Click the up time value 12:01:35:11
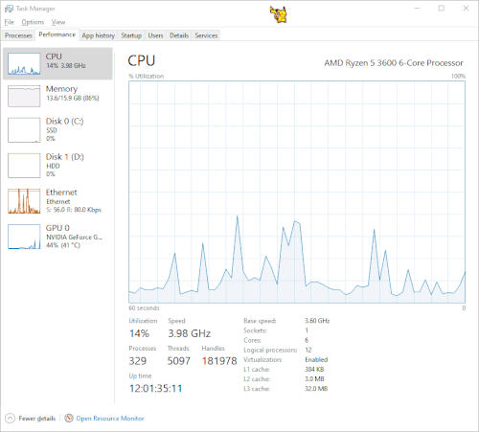The image size is (479, 432). coord(155,388)
